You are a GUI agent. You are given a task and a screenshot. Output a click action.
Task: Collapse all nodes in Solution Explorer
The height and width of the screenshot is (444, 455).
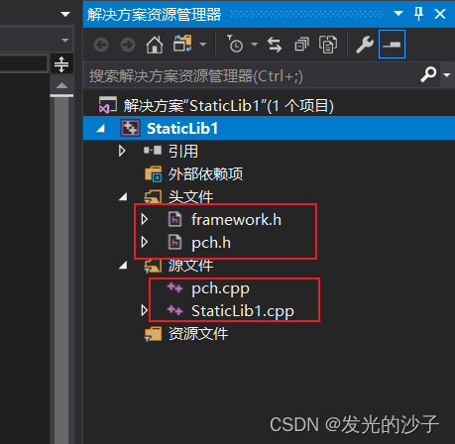301,45
